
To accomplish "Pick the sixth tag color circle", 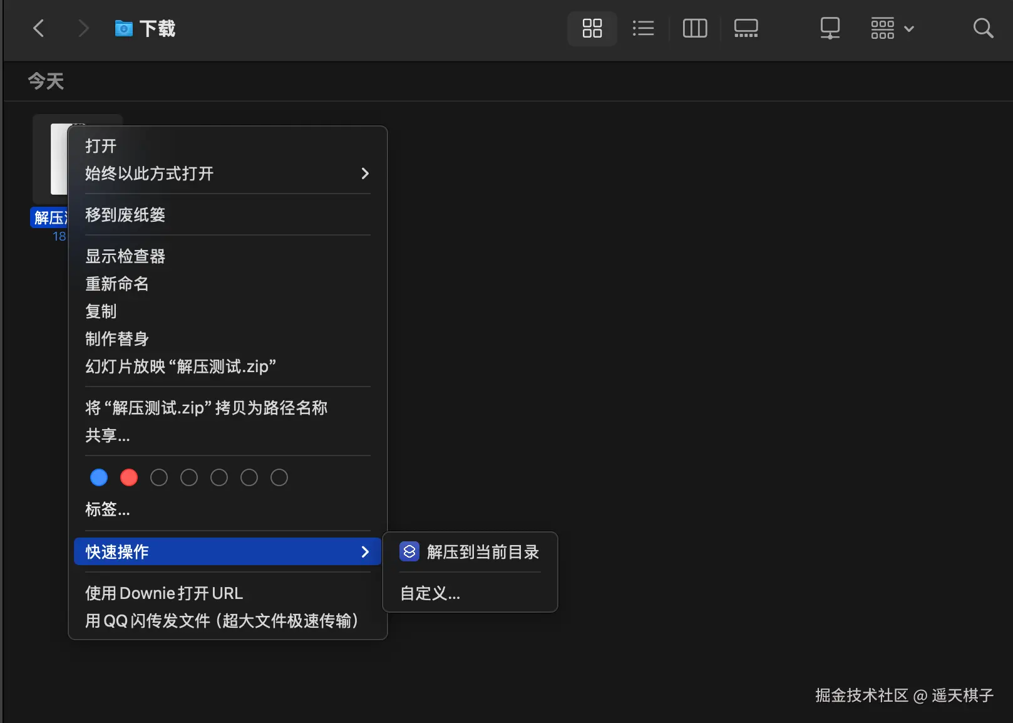I will click(249, 477).
